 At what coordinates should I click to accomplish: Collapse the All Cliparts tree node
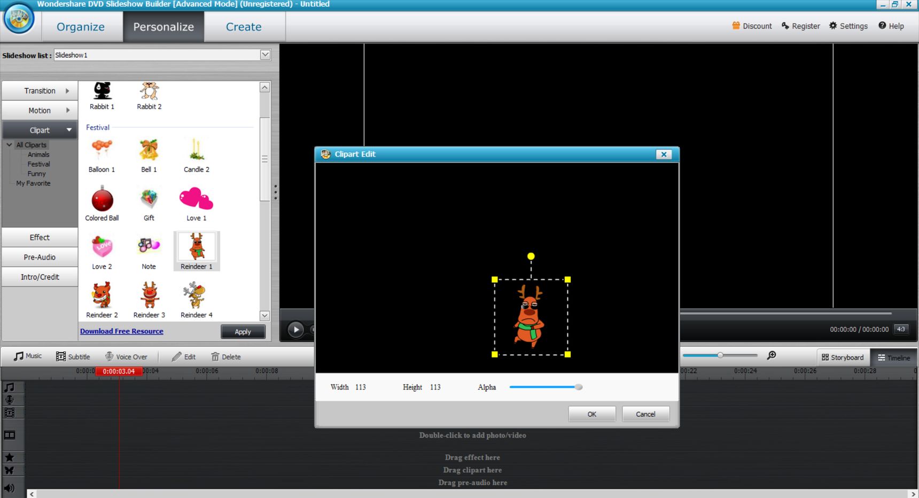click(x=9, y=145)
